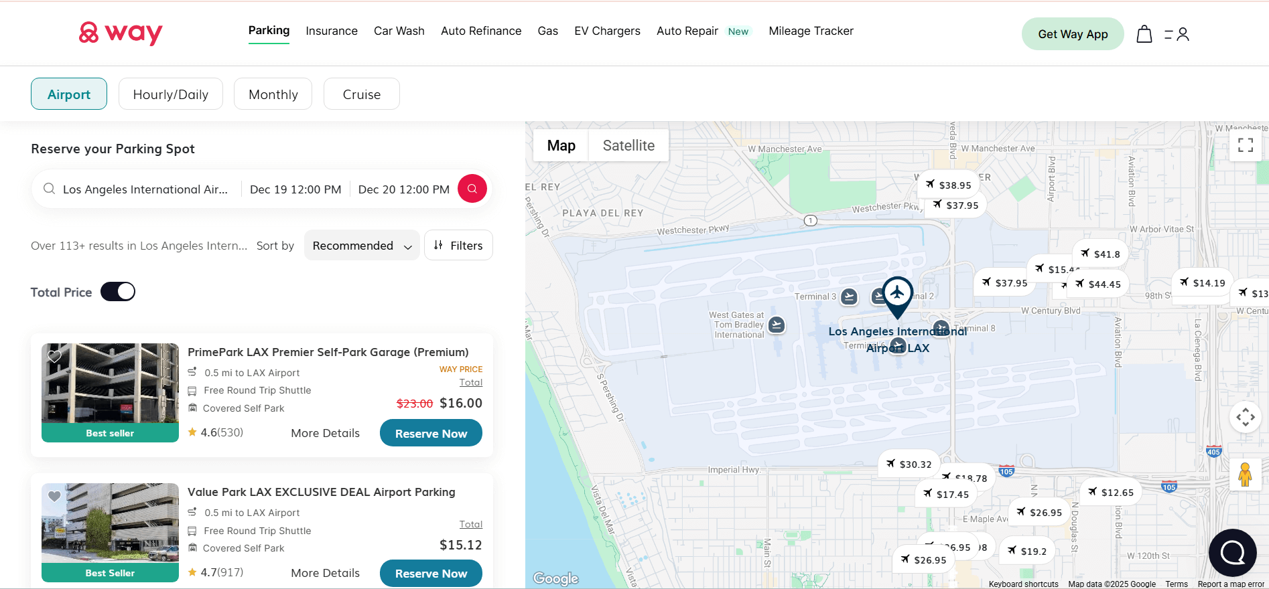Select the $17.45 map price marker
This screenshot has height=589, width=1269.
(946, 494)
